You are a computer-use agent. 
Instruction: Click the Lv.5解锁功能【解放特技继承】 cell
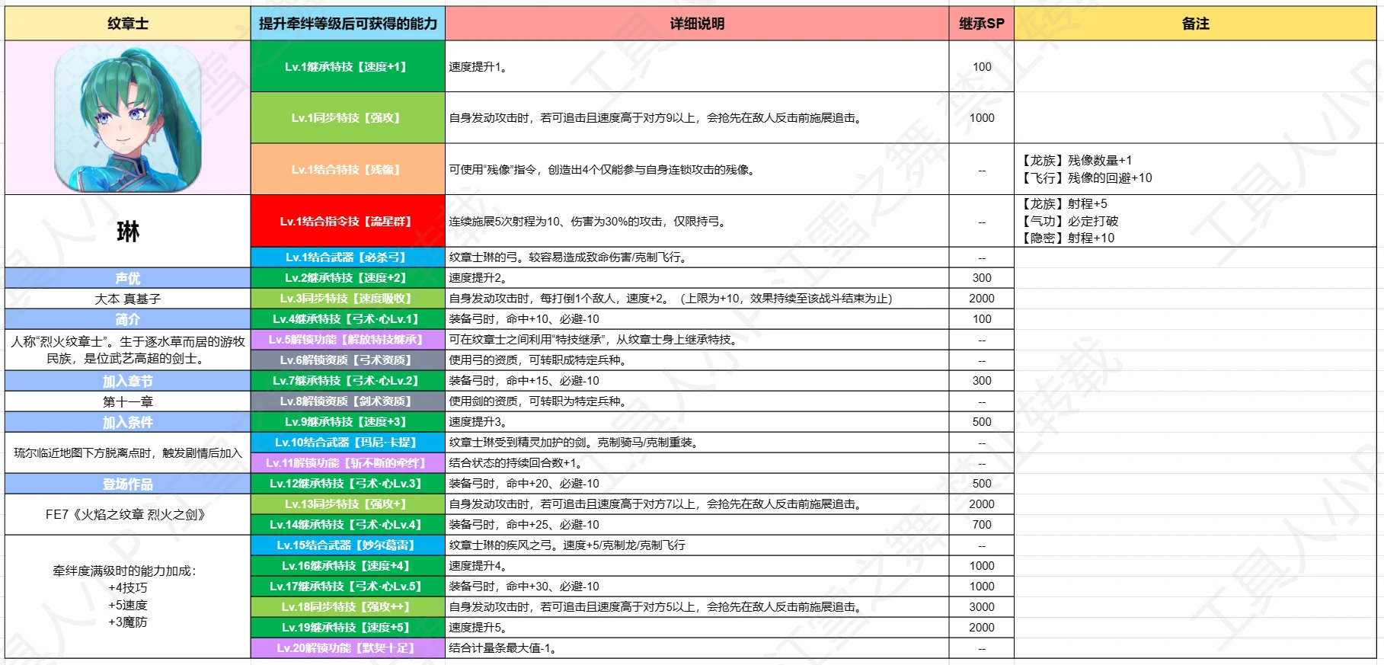[x=348, y=340]
